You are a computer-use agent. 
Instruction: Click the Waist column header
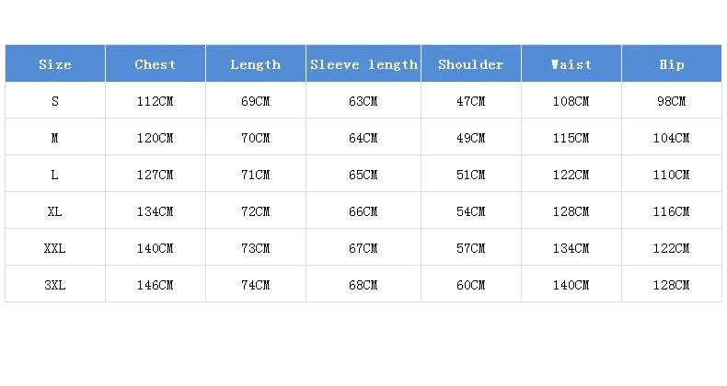(571, 64)
